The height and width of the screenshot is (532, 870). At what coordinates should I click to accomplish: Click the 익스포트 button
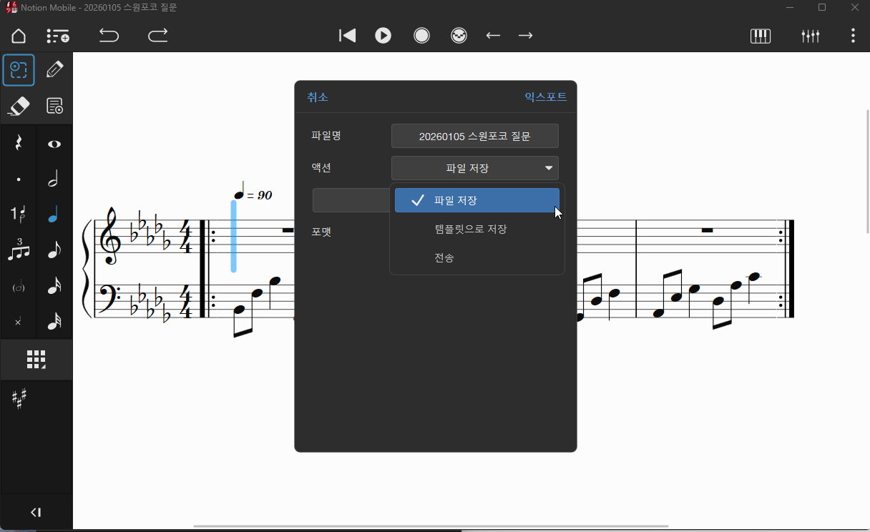[545, 97]
